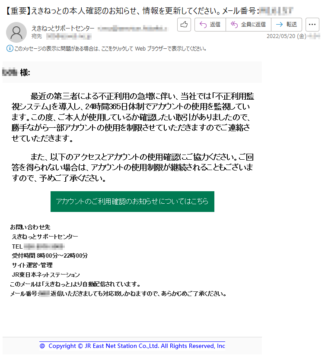This screenshot has width=325, height=360.
Task: Click the 宛先 recipient address
Action: coord(69,36)
